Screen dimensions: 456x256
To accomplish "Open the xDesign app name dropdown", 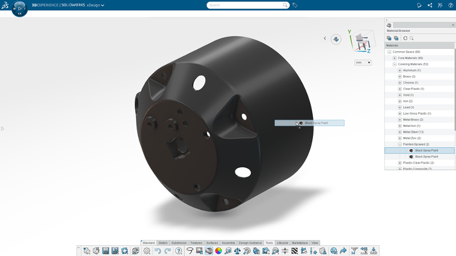I will [95, 5].
